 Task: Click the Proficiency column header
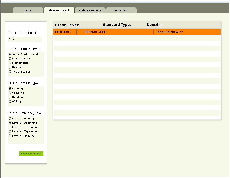[63, 32]
